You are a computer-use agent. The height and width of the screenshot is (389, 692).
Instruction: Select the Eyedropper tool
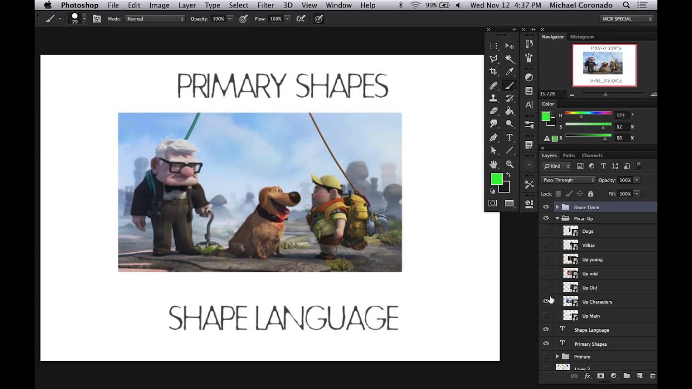509,71
